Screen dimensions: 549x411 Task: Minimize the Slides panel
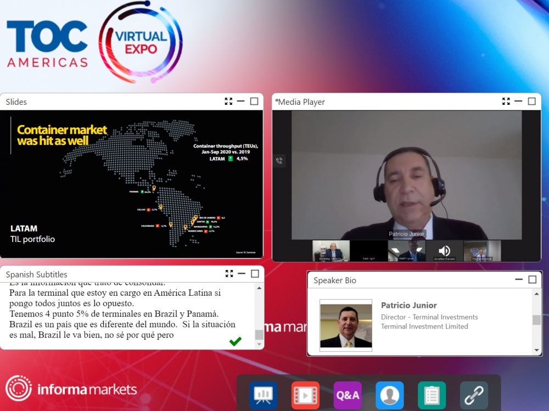tap(241, 101)
